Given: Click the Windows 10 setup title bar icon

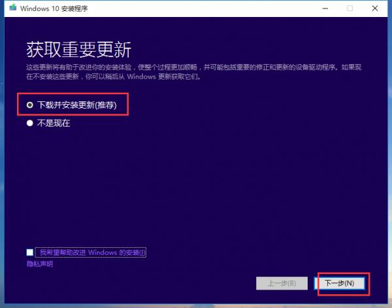Looking at the screenshot, I should click(13, 8).
